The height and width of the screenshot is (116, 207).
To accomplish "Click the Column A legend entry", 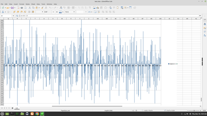I will pos(172,64).
